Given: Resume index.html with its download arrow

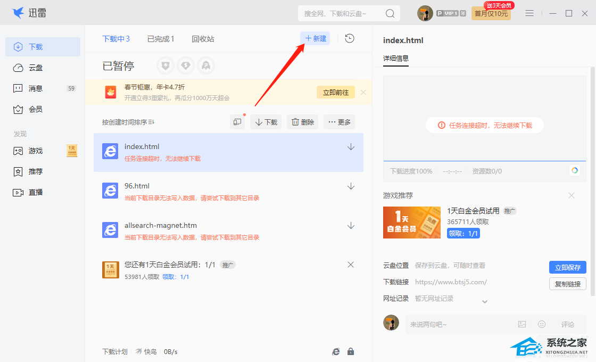Looking at the screenshot, I should (351, 147).
